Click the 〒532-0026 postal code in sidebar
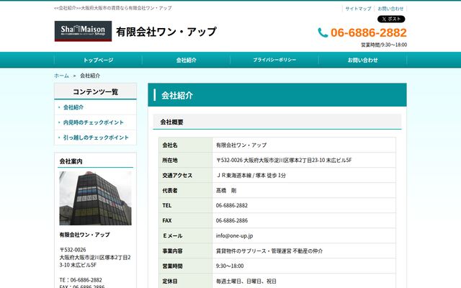 point(73,250)
